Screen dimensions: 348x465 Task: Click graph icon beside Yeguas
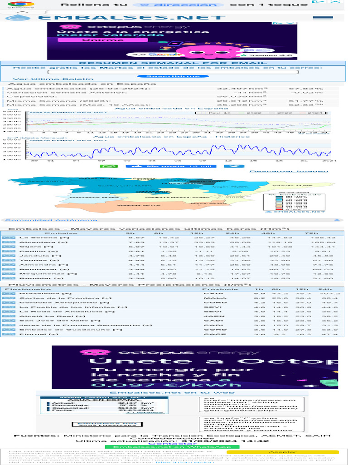pos(9,260)
